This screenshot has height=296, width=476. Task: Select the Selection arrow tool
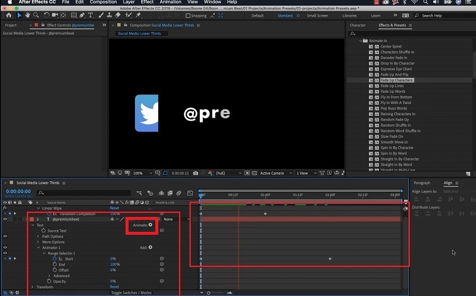tap(20, 15)
